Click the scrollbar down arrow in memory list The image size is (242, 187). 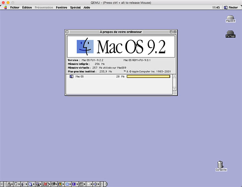coord(174,89)
